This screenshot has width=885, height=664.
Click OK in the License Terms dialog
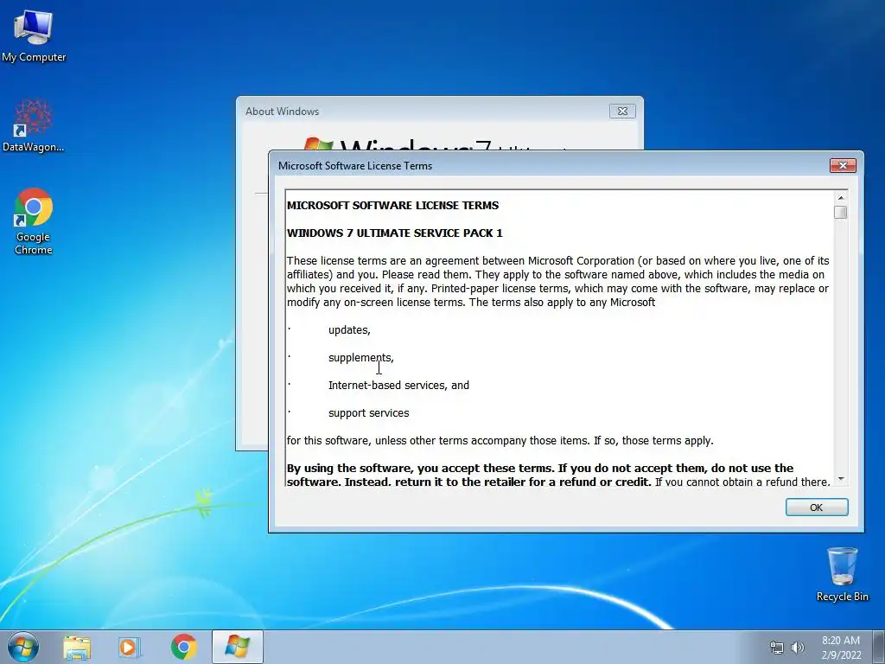(816, 507)
